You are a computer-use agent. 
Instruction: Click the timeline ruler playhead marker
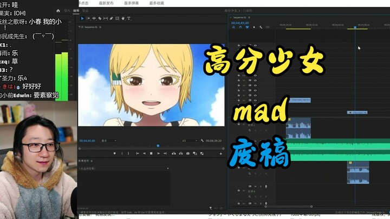(355, 27)
